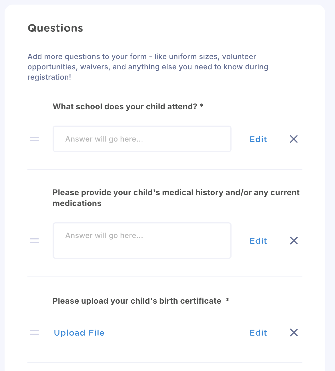This screenshot has height=371, width=335.
Task: Edit the "What school does your child attend?" question
Action: coord(258,139)
